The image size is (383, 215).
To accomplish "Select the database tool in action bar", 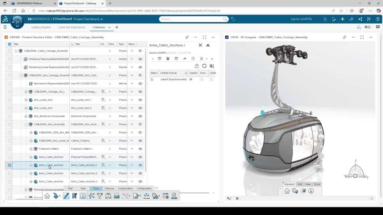I will [x=174, y=196].
